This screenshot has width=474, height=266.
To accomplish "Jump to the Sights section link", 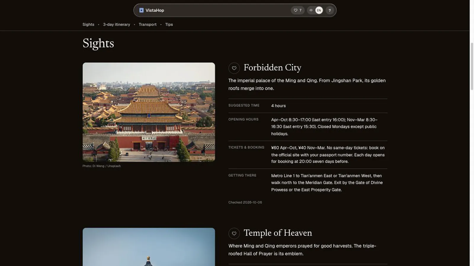I will [x=88, y=25].
